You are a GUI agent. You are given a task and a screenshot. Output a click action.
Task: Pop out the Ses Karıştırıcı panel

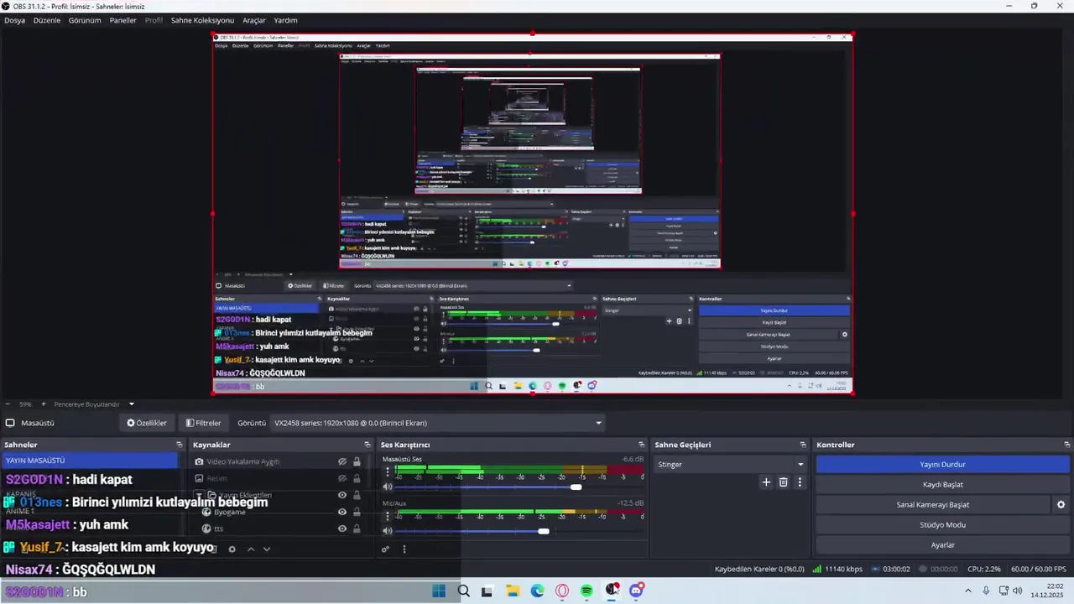(641, 445)
